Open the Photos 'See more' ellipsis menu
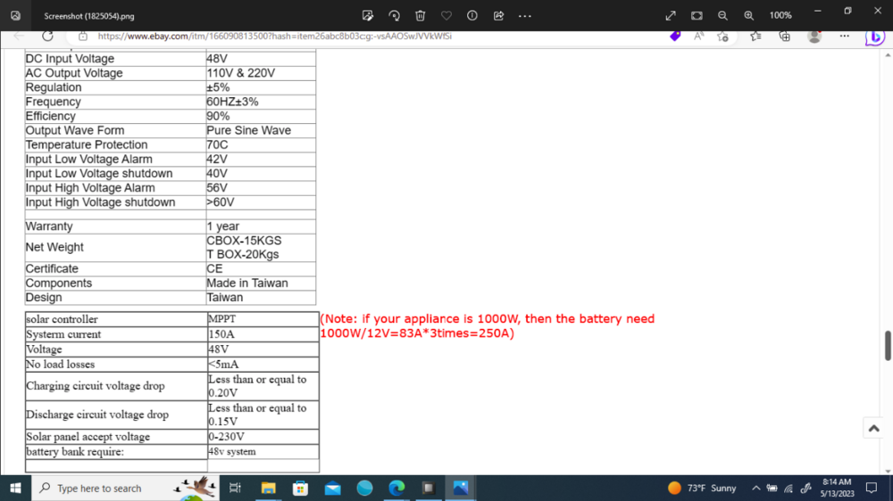 [x=524, y=16]
